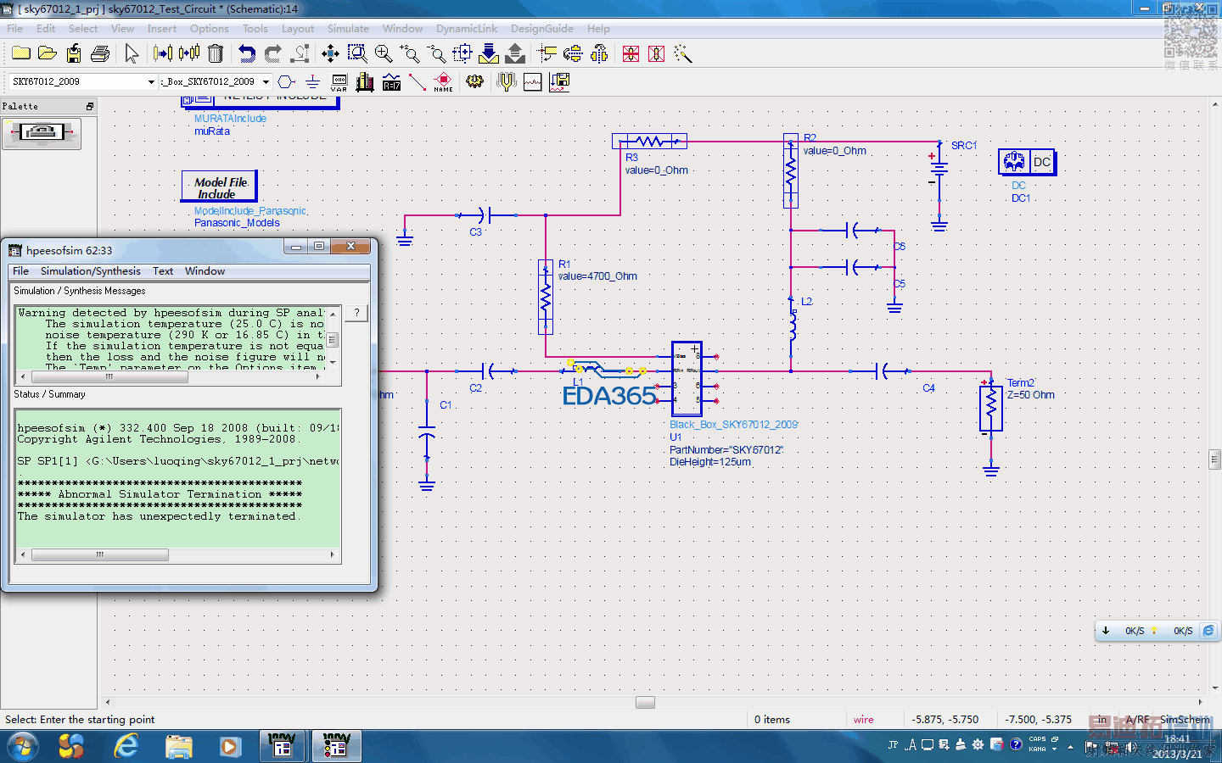The image size is (1222, 763).
Task: Open the SKY67012_2009 palette library dropdown
Action: pyautogui.click(x=151, y=82)
